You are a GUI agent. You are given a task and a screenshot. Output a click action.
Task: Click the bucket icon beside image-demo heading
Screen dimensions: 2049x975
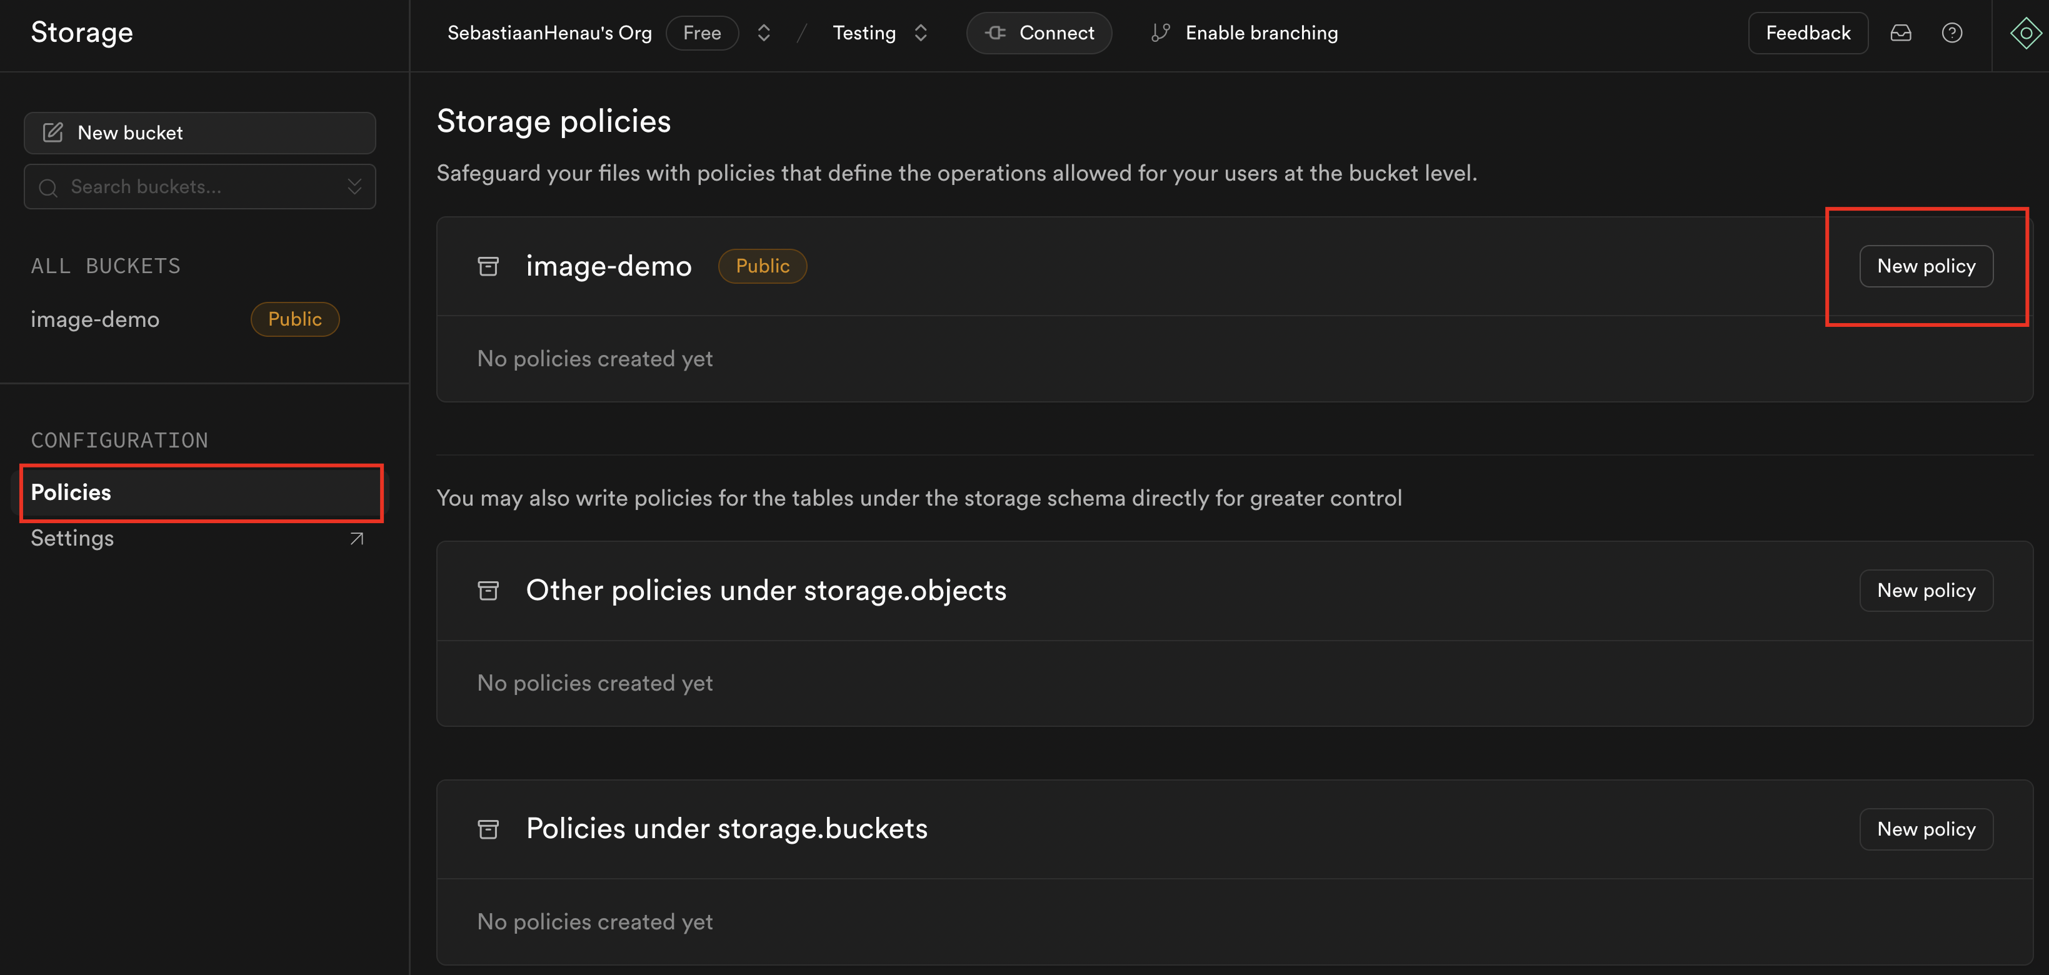coord(488,266)
